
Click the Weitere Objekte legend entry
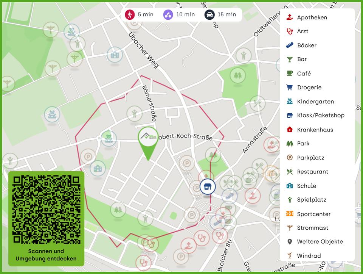(320, 241)
